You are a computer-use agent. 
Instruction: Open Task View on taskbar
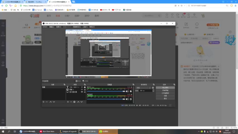point(15,131)
